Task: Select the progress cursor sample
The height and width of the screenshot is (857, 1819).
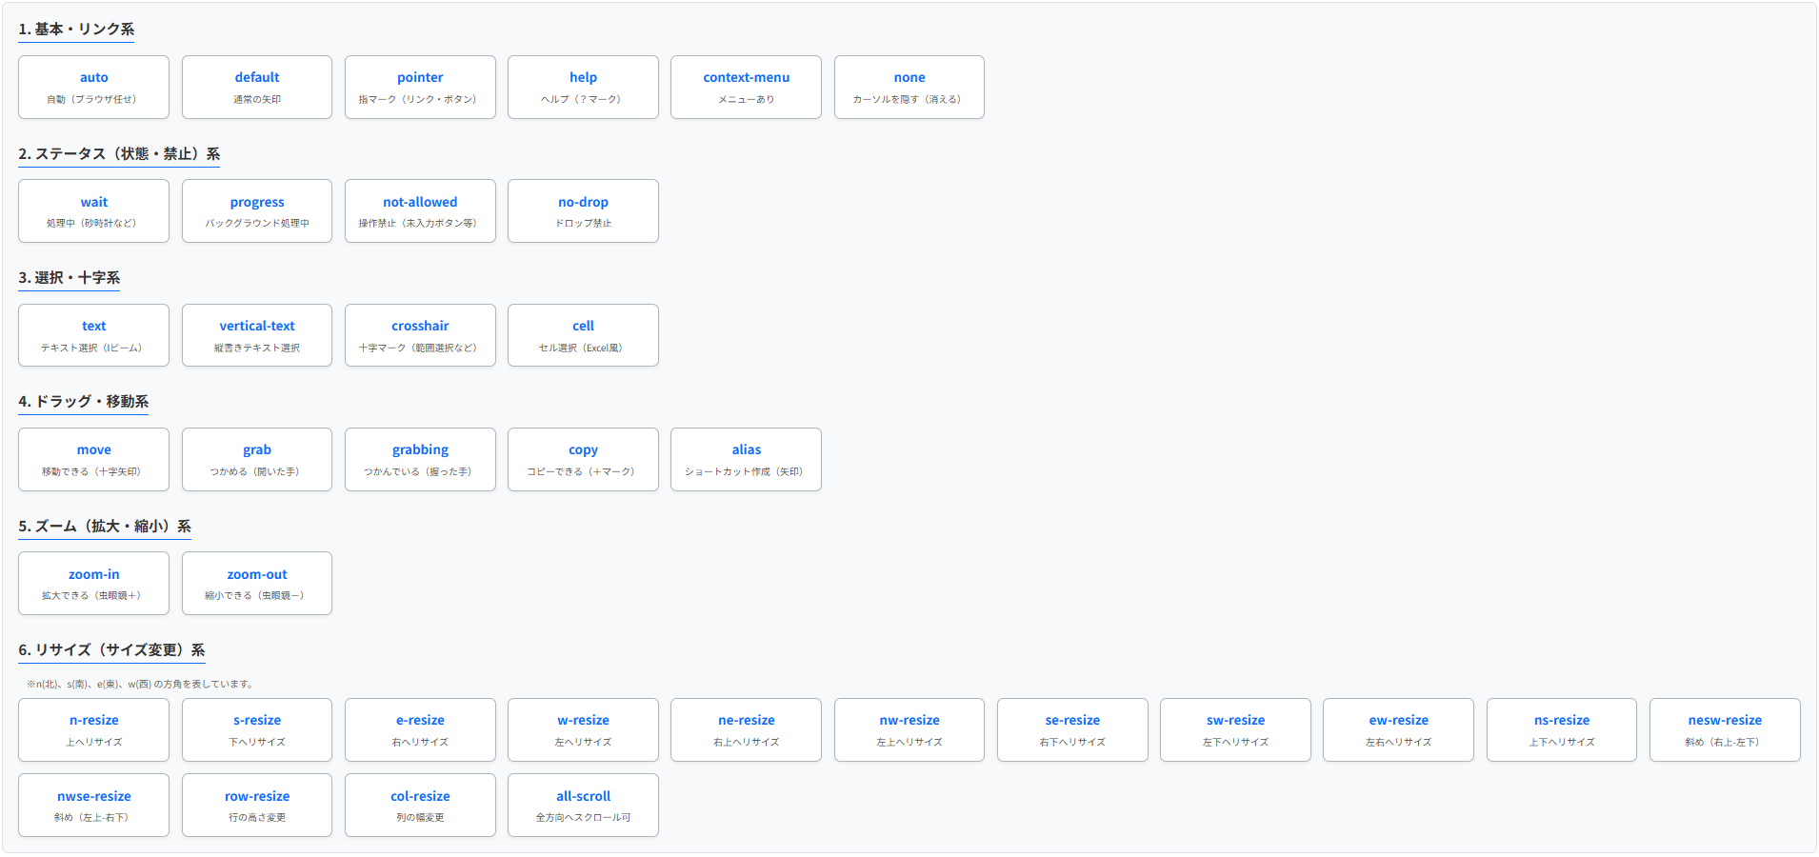Action: coord(256,210)
